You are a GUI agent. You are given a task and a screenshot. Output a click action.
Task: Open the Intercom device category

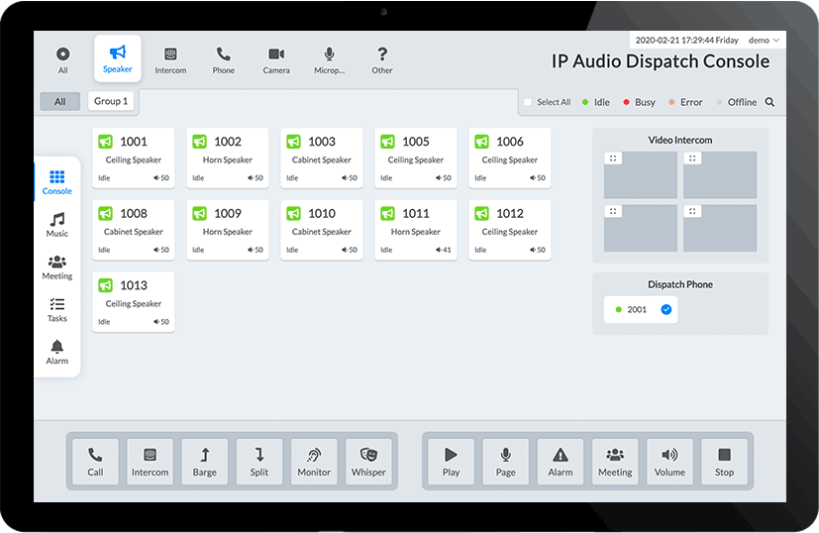tap(170, 60)
